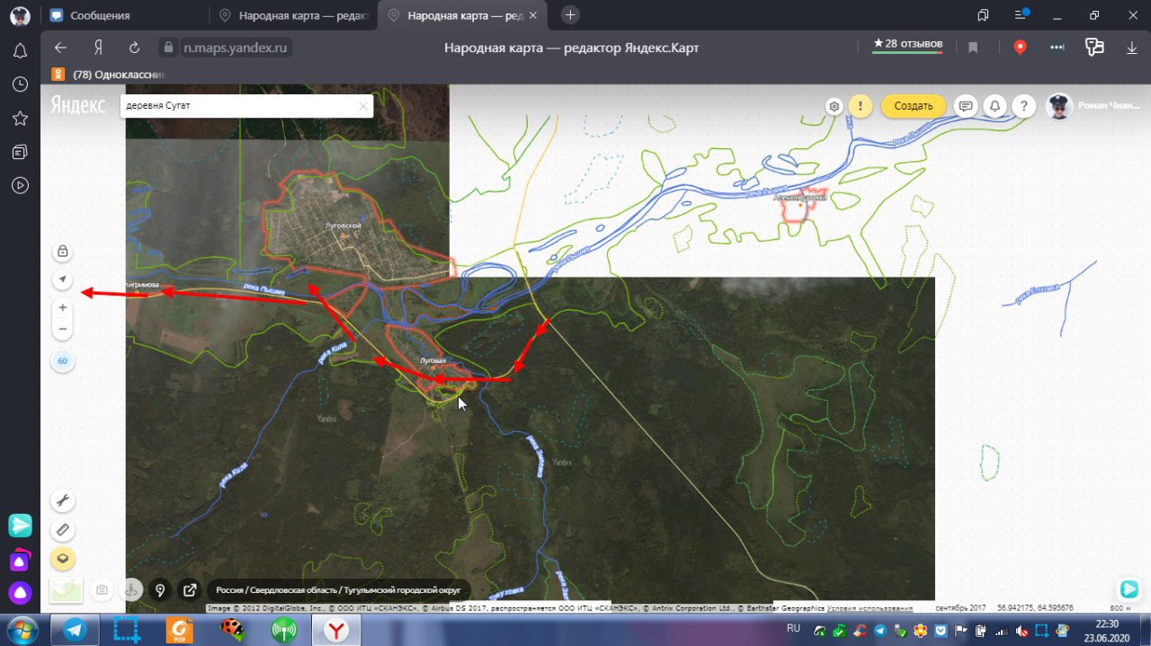
Task: Switch map type via the map thumbnail
Action: (67, 590)
